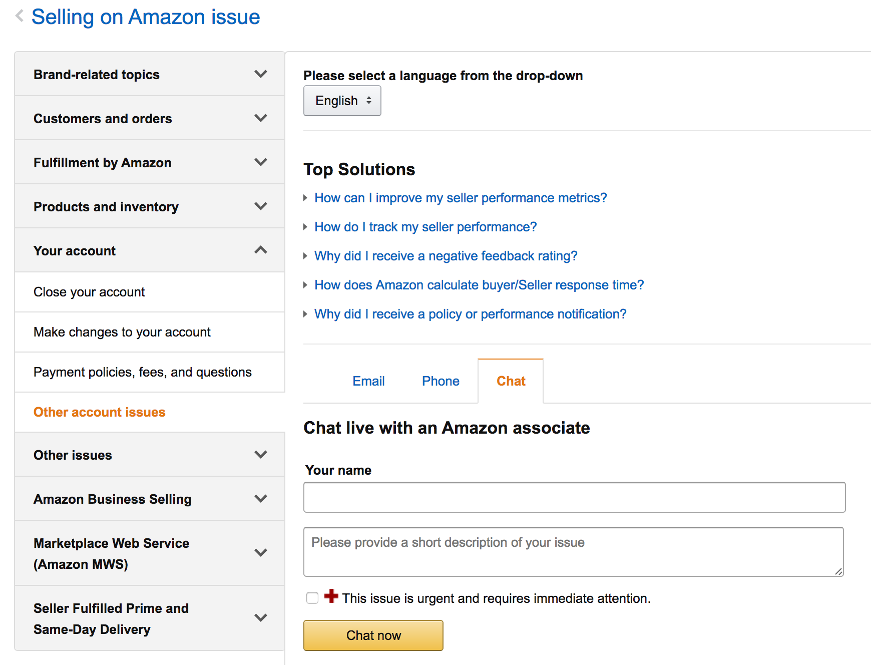Collapse the Your account section
This screenshot has height=665, width=871.
coord(150,250)
